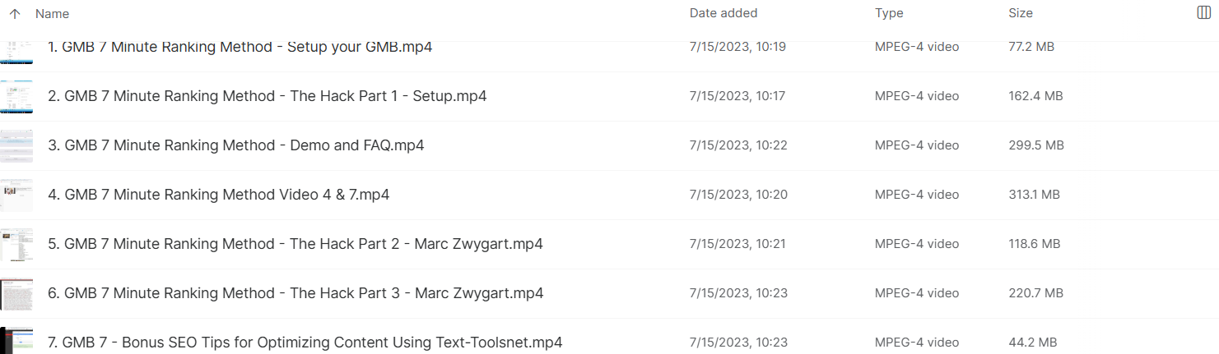This screenshot has width=1219, height=354.
Task: Open 5. The Hack Part 2 file
Action: [x=295, y=244]
